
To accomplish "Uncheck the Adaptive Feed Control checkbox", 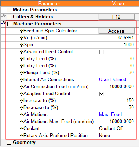I will point(102,94).
